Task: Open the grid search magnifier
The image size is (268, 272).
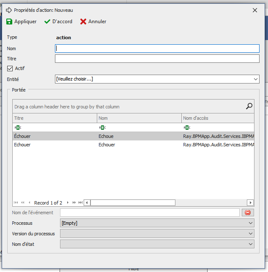Action: [x=249, y=106]
